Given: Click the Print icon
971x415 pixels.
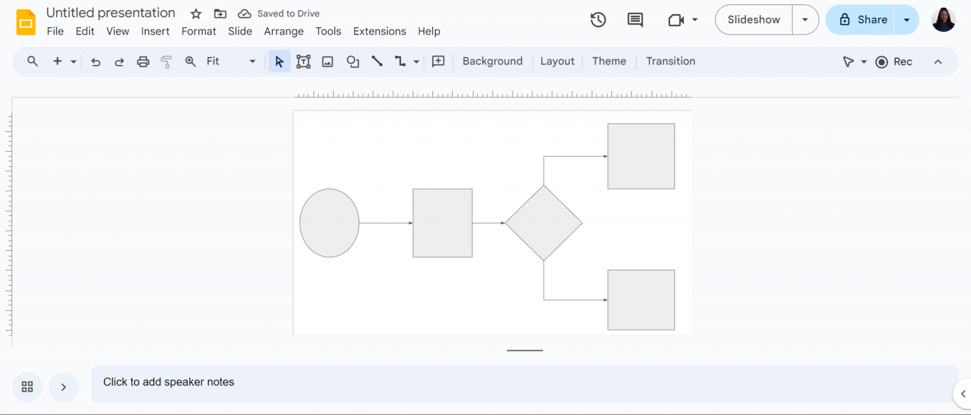Looking at the screenshot, I should pyautogui.click(x=143, y=61).
